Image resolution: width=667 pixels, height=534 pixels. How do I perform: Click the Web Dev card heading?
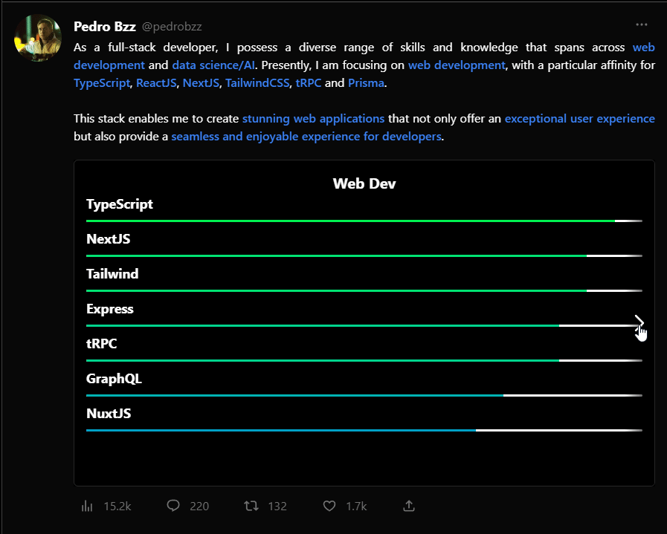coord(364,183)
